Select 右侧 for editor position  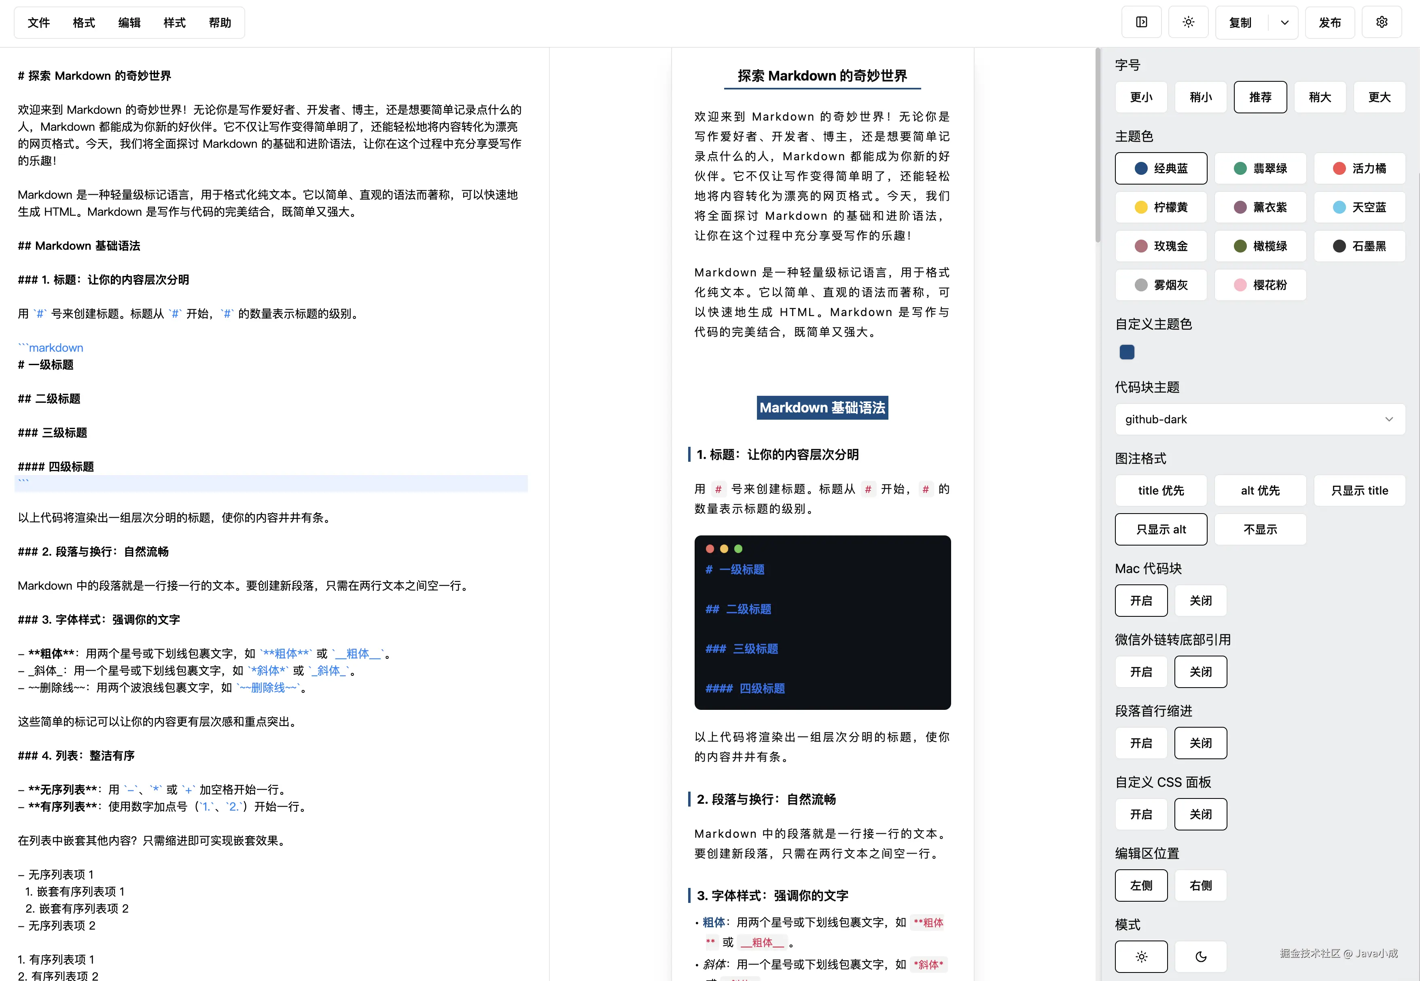tap(1200, 885)
